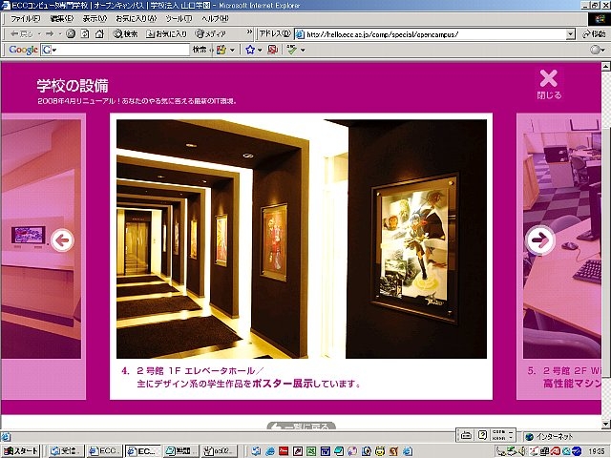This screenshot has height=458, width=611.
Task: Expand the address bar URL dropdown
Action: [570, 34]
